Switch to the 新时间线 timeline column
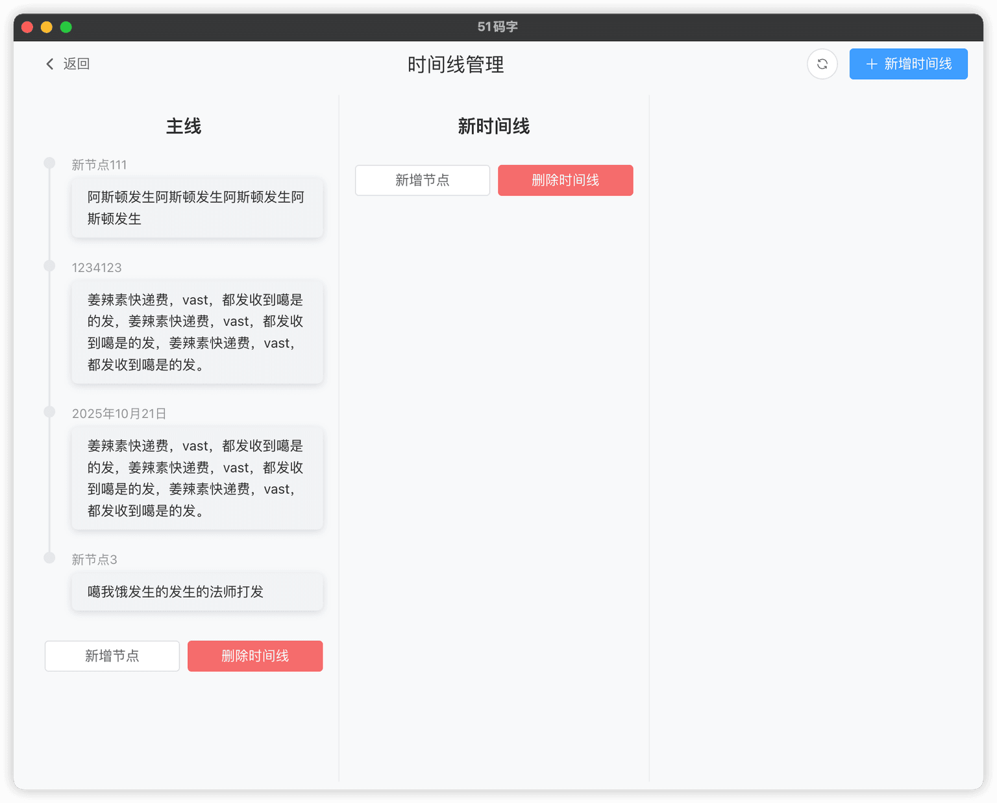Image resolution: width=997 pixels, height=803 pixels. coord(494,127)
